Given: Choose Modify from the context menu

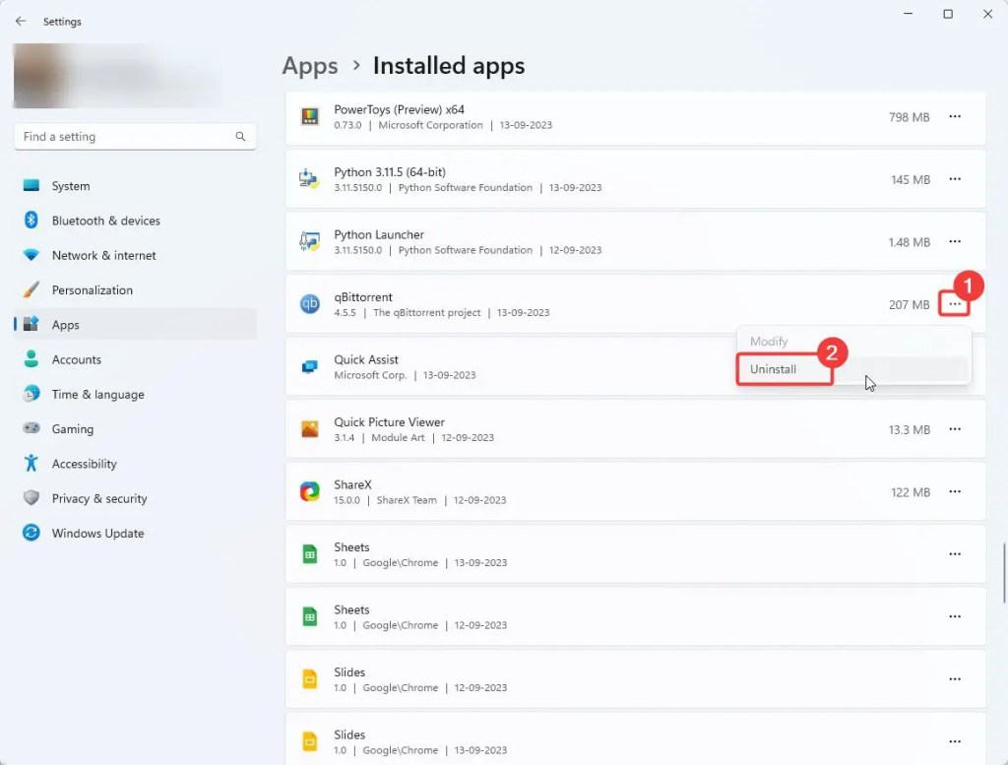Looking at the screenshot, I should (853, 342).
